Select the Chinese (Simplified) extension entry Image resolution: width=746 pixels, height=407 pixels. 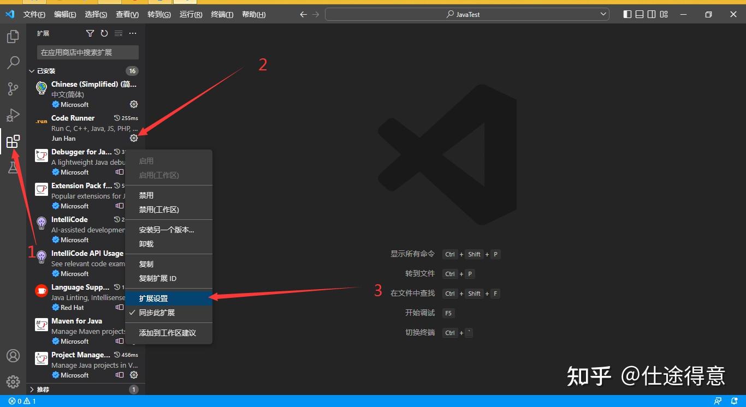(x=86, y=94)
